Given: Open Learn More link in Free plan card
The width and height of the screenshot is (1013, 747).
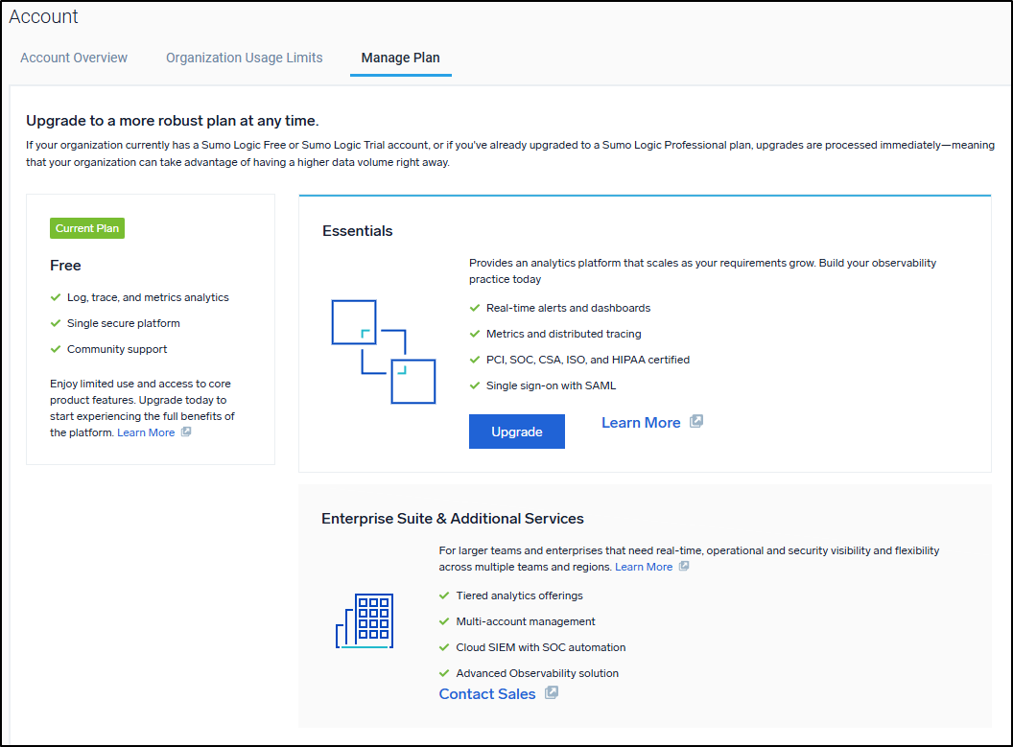Looking at the screenshot, I should 146,432.
